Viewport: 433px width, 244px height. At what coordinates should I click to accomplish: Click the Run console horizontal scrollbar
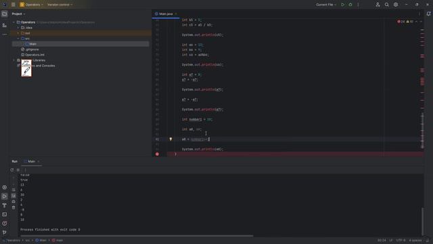pyautogui.click(x=137, y=236)
